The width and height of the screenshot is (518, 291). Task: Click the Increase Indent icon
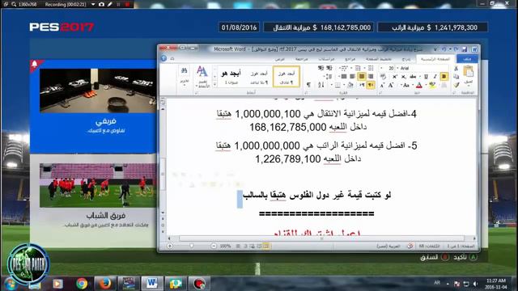coord(321,68)
